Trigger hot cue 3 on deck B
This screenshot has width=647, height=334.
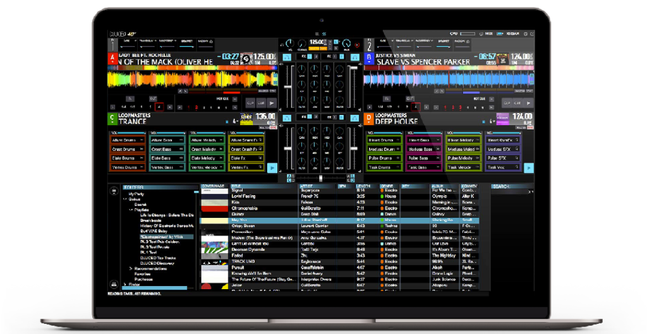click(x=460, y=107)
